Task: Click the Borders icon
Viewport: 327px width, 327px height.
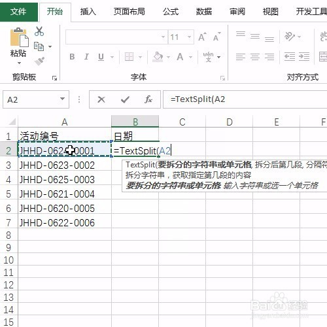Action: pos(129,57)
